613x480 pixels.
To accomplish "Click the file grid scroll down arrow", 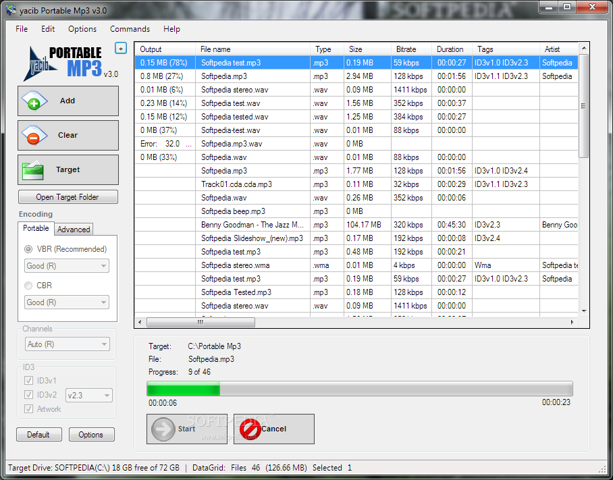I will [x=584, y=311].
